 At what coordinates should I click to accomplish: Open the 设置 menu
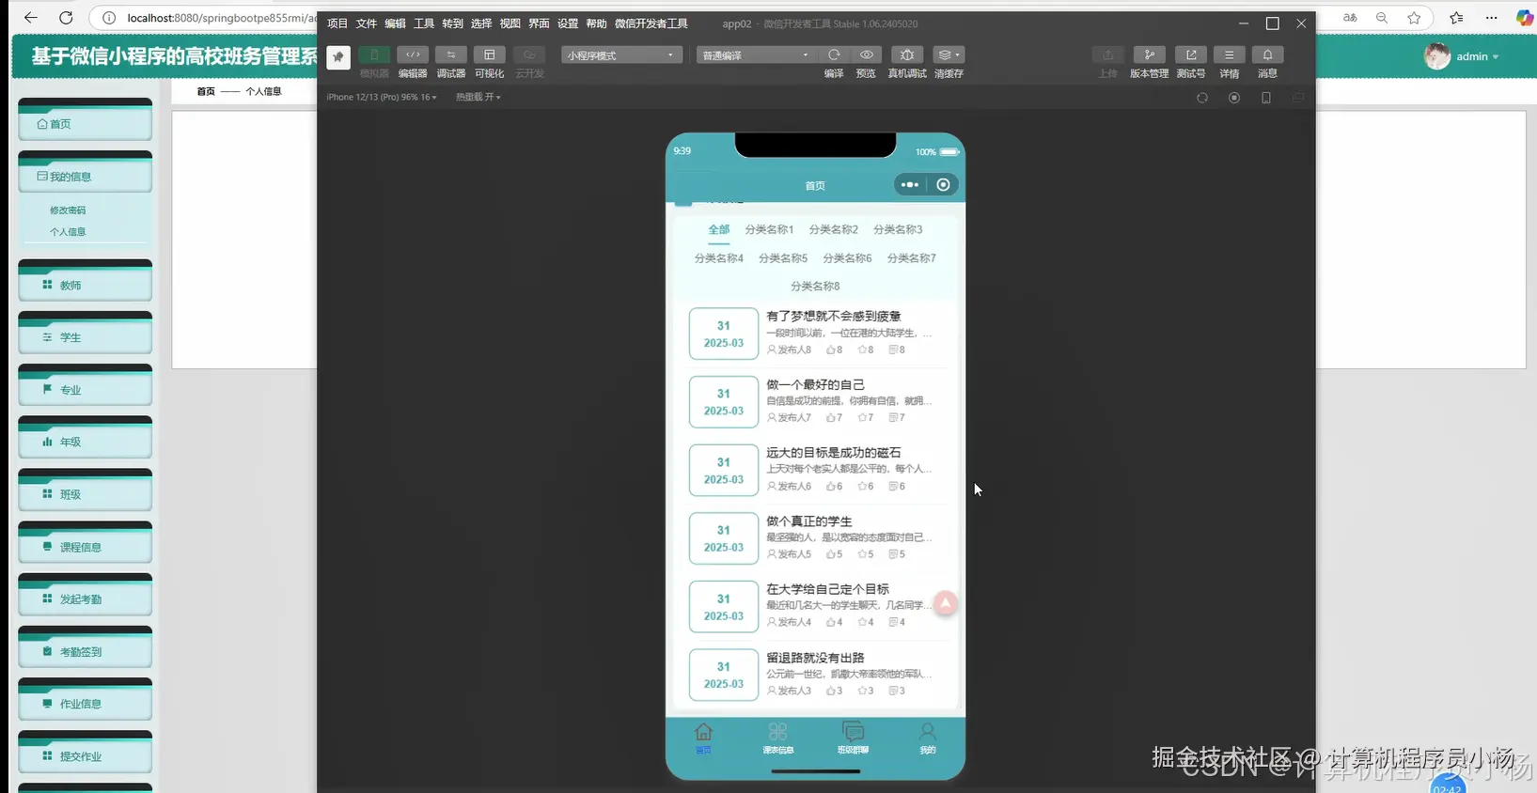(568, 23)
